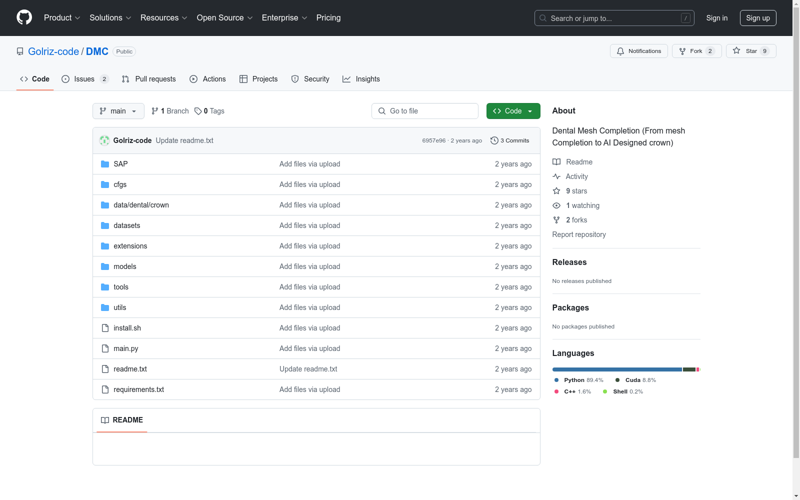
Task: Click the Notifications bell button
Action: (638, 51)
